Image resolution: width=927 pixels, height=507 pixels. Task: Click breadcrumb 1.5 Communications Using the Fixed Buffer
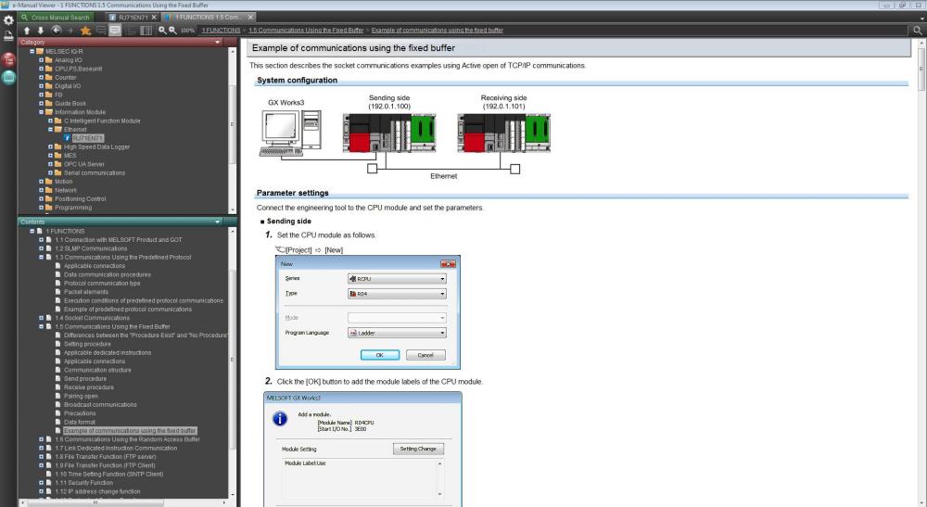tap(306, 31)
